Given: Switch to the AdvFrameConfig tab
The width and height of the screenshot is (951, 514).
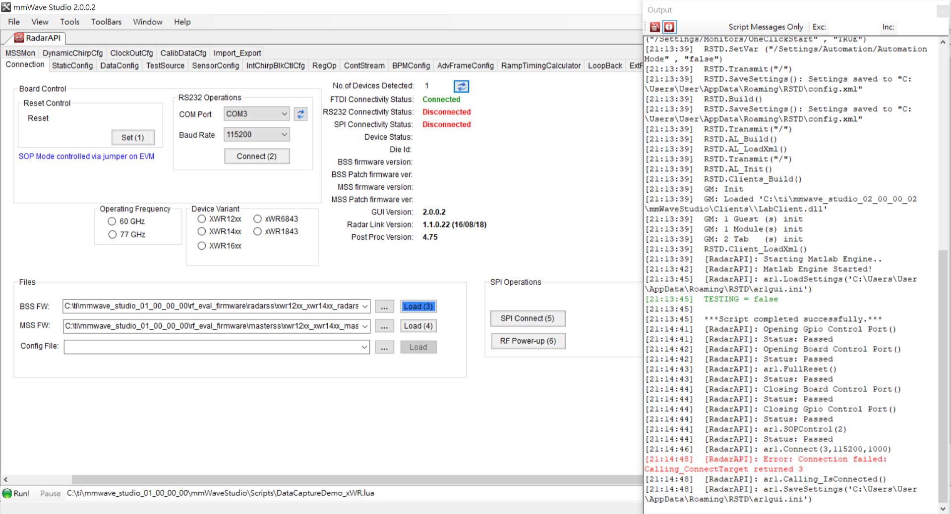Looking at the screenshot, I should pyautogui.click(x=466, y=66).
